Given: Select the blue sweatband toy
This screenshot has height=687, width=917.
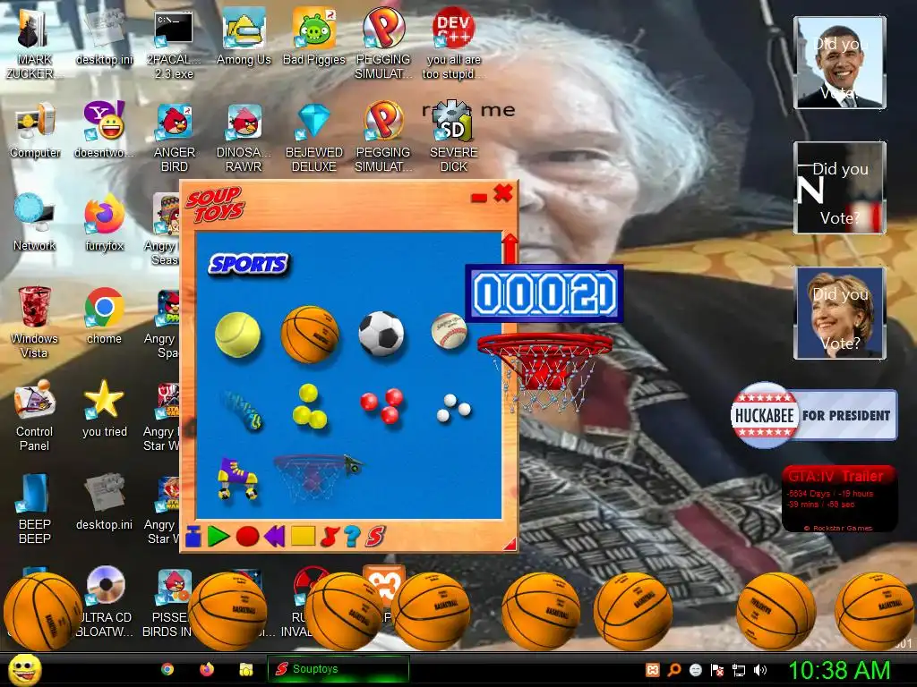Looking at the screenshot, I should click(x=244, y=410).
